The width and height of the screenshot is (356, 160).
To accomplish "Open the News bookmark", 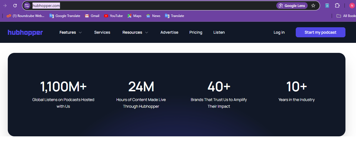I will [153, 16].
